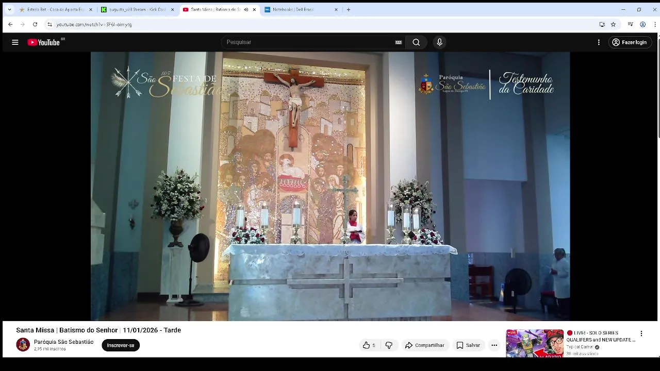
Task: Start voice search with microphone icon
Action: [x=439, y=42]
